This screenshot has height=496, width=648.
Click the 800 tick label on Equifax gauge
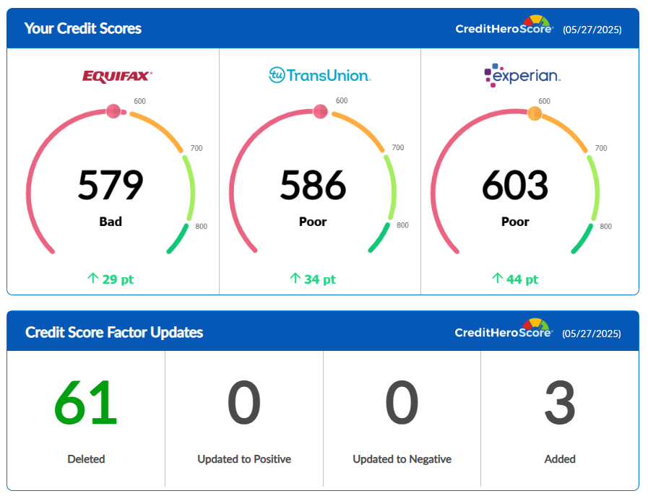point(202,226)
